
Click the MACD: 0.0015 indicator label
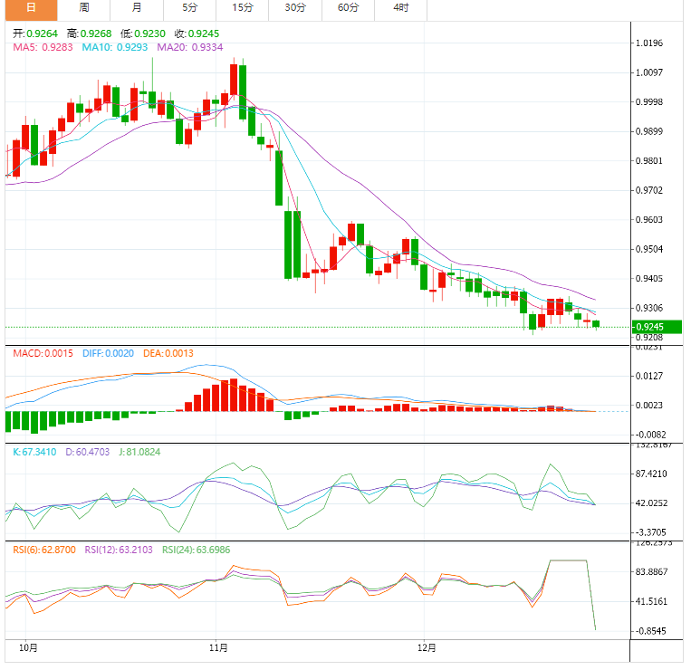[x=43, y=353]
